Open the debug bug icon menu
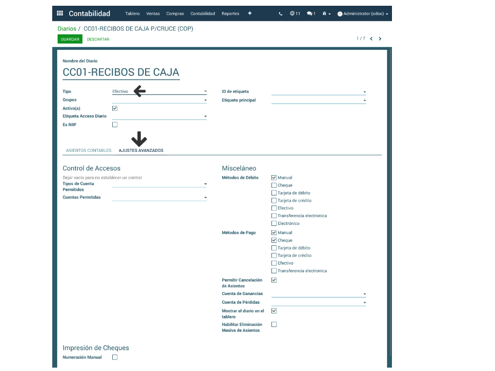The image size is (495, 371). (x=328, y=14)
